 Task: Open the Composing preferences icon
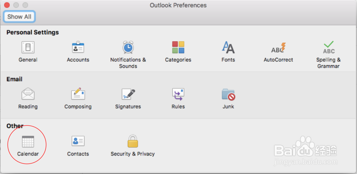click(x=78, y=94)
